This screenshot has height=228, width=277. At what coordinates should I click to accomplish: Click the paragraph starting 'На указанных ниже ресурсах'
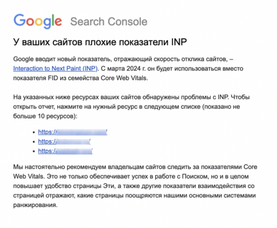(x=132, y=107)
